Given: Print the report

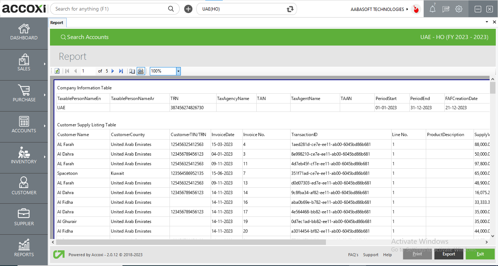Looking at the screenshot, I should pos(417,254).
